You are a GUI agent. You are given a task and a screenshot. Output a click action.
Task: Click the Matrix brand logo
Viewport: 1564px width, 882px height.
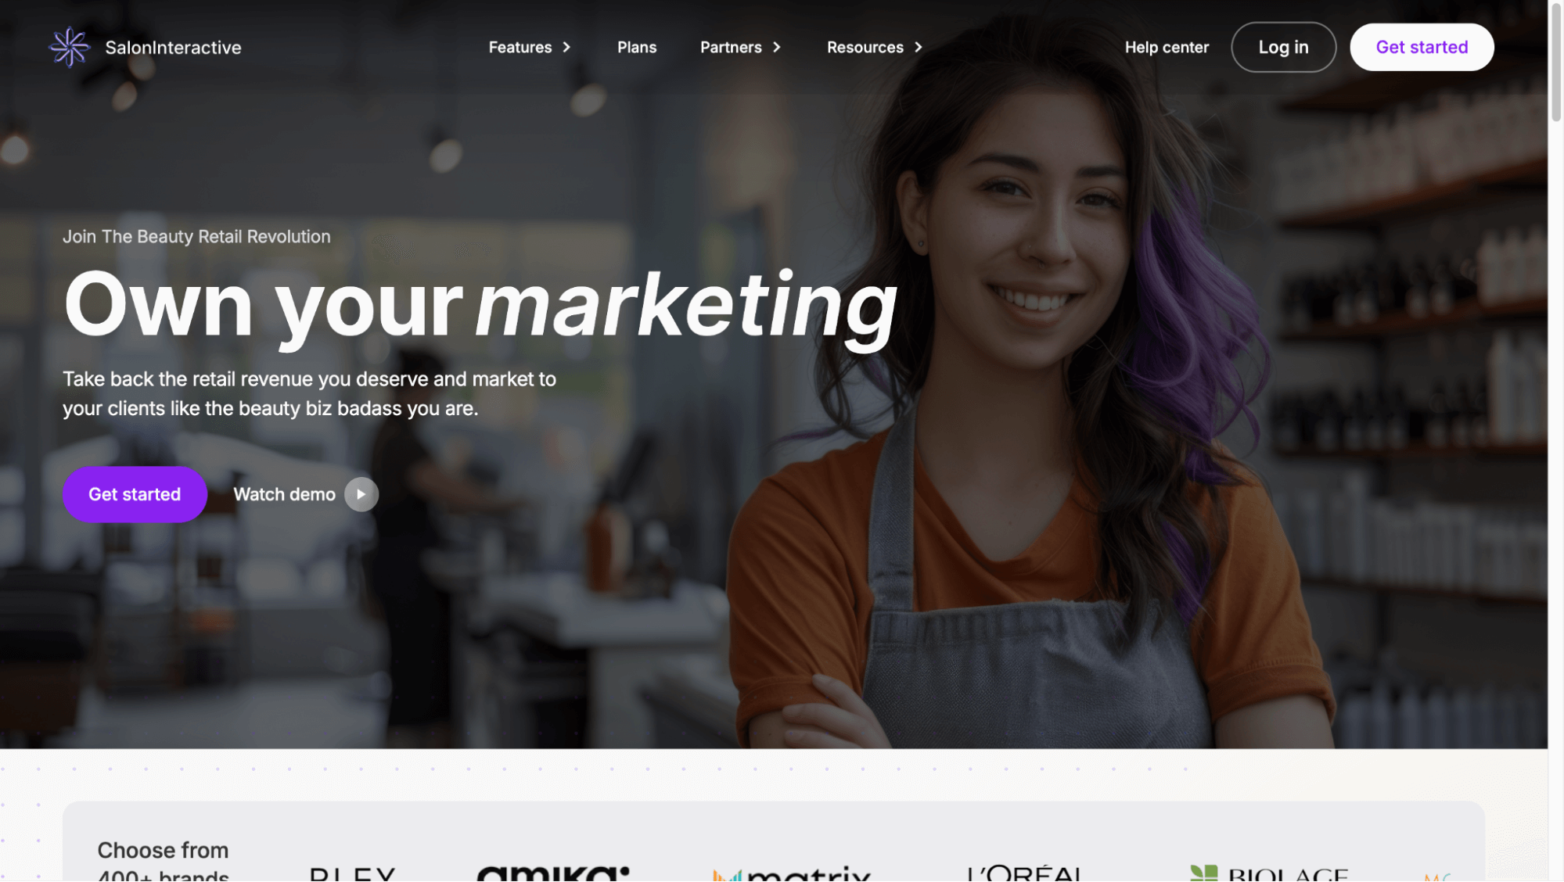pos(791,874)
